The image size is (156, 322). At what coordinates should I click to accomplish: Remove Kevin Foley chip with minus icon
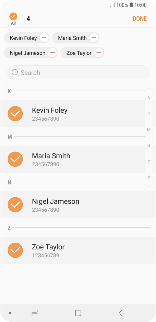pos(44,38)
